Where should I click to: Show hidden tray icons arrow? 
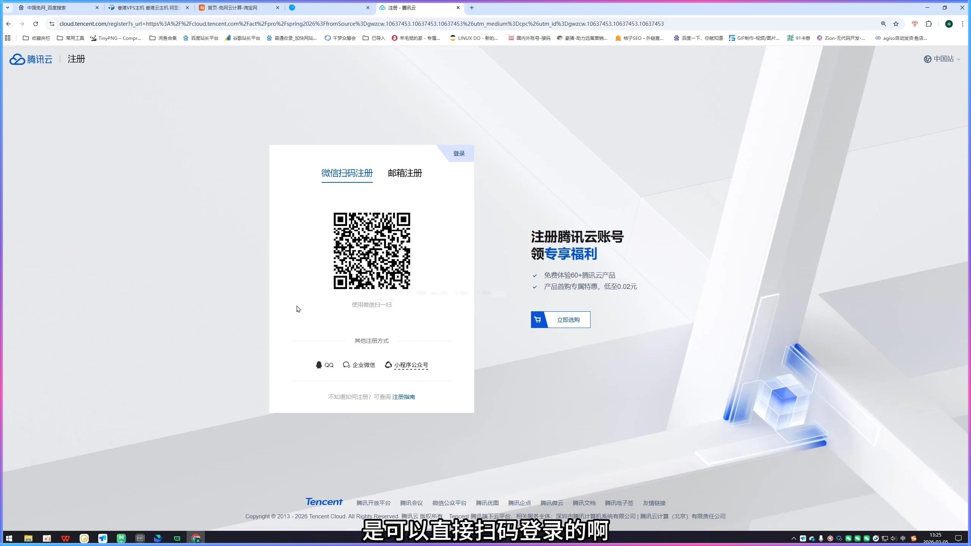click(793, 538)
